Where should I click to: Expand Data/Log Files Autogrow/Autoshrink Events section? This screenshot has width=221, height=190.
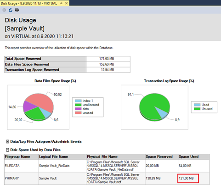7,141
